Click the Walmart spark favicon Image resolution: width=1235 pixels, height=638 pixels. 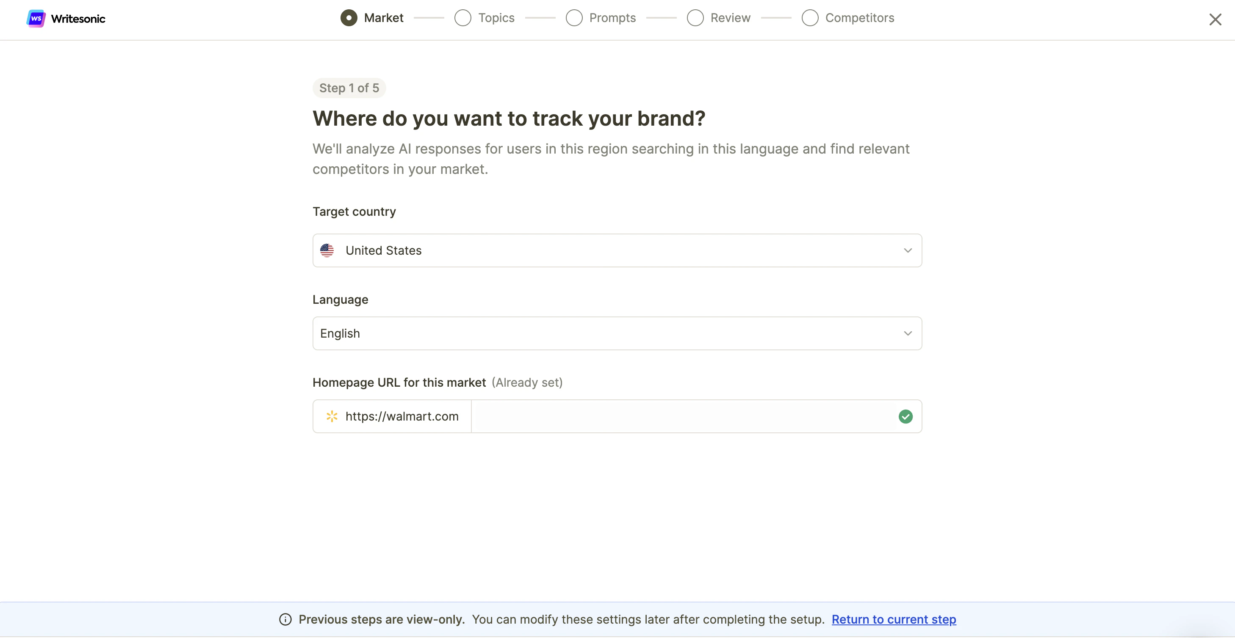point(332,416)
